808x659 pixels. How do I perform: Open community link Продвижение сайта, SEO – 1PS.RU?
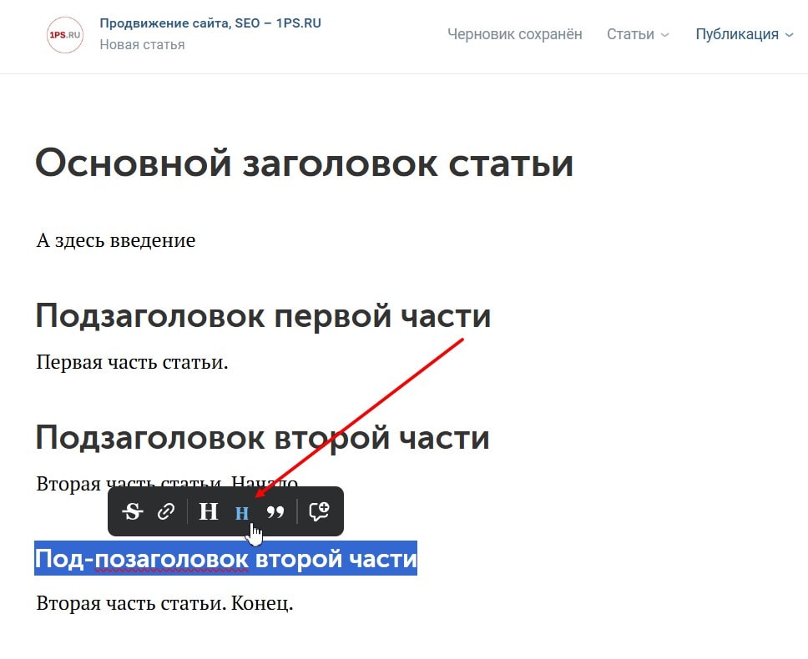210,23
